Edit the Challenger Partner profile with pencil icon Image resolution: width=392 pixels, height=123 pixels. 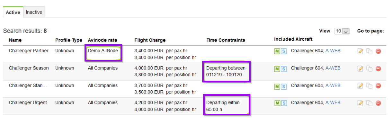361,51
